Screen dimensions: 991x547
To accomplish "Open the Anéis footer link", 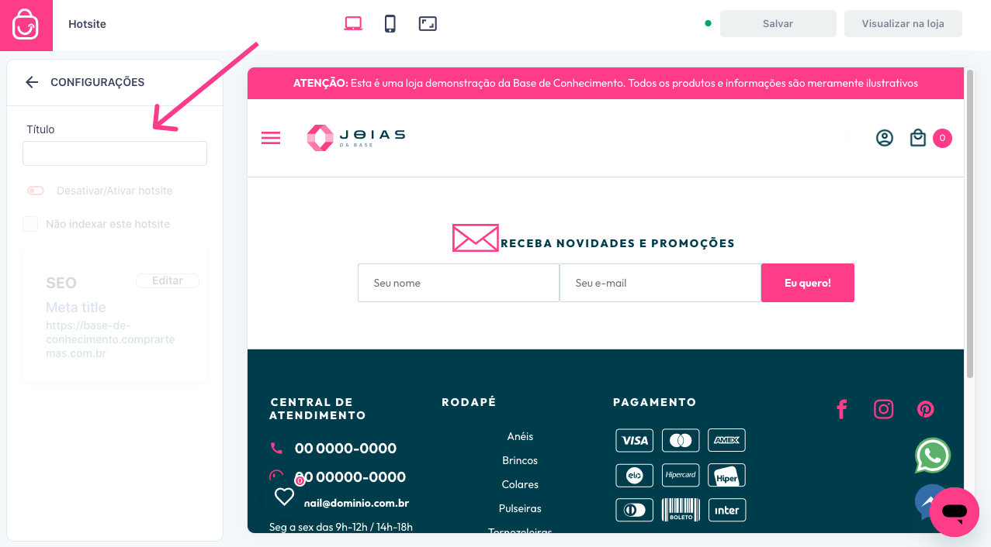I will pyautogui.click(x=520, y=436).
